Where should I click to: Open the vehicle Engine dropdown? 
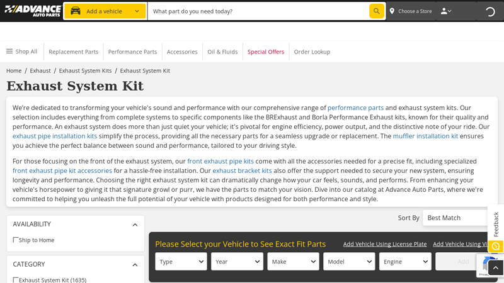[405, 262]
